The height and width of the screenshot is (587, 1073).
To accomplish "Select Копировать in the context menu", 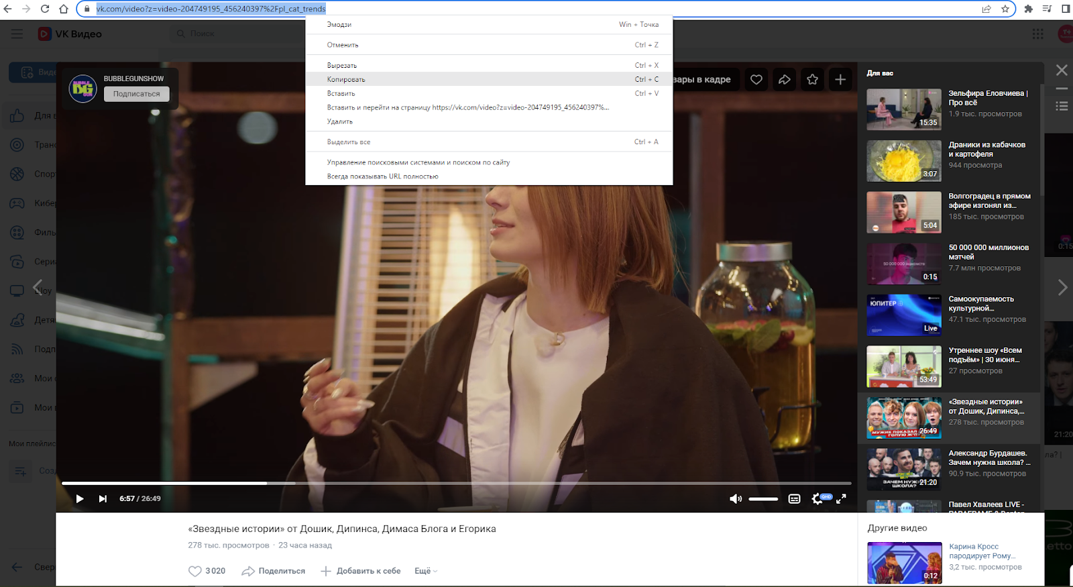I will (346, 79).
